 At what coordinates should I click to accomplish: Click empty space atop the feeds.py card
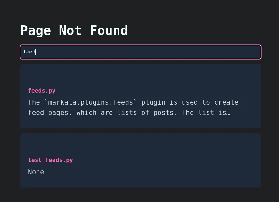tap(140, 74)
